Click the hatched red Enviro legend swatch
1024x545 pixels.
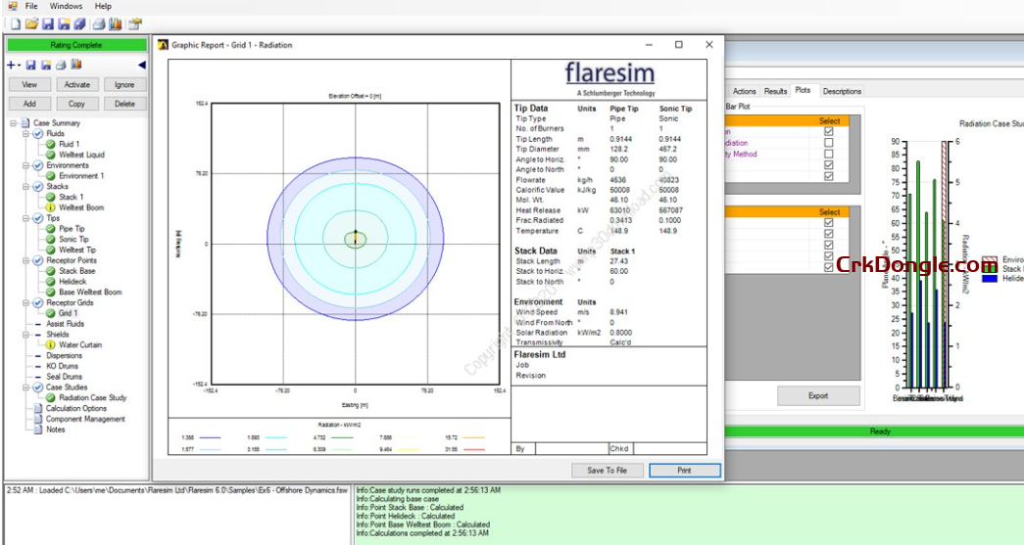tap(990, 259)
